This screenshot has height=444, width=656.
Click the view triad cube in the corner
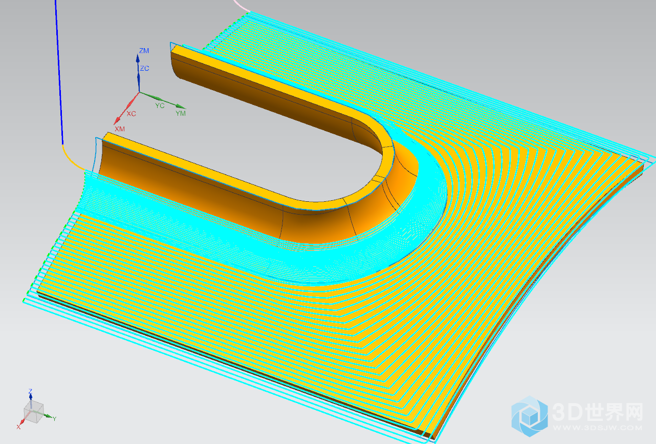(x=34, y=412)
